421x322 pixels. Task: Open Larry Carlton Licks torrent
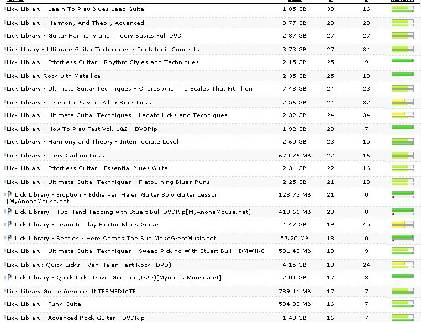click(x=55, y=155)
